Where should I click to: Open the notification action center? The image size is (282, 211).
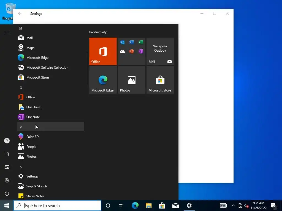(x=273, y=206)
